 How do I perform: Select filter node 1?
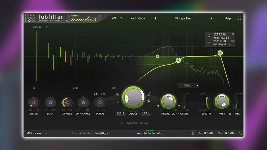[x=220, y=53]
